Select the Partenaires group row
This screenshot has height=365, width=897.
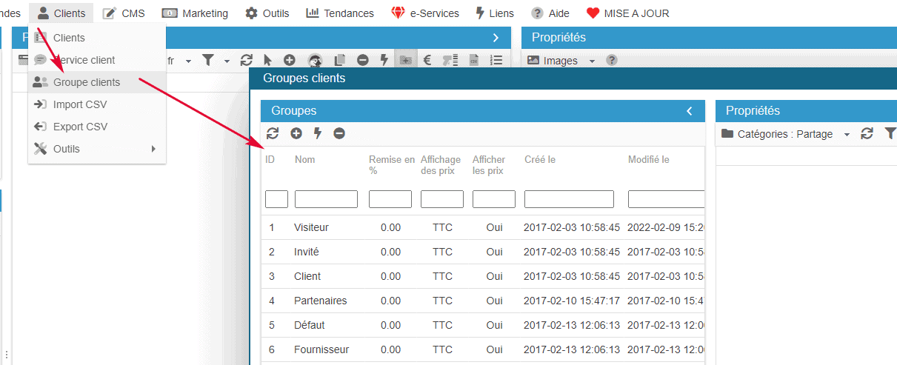pos(320,301)
